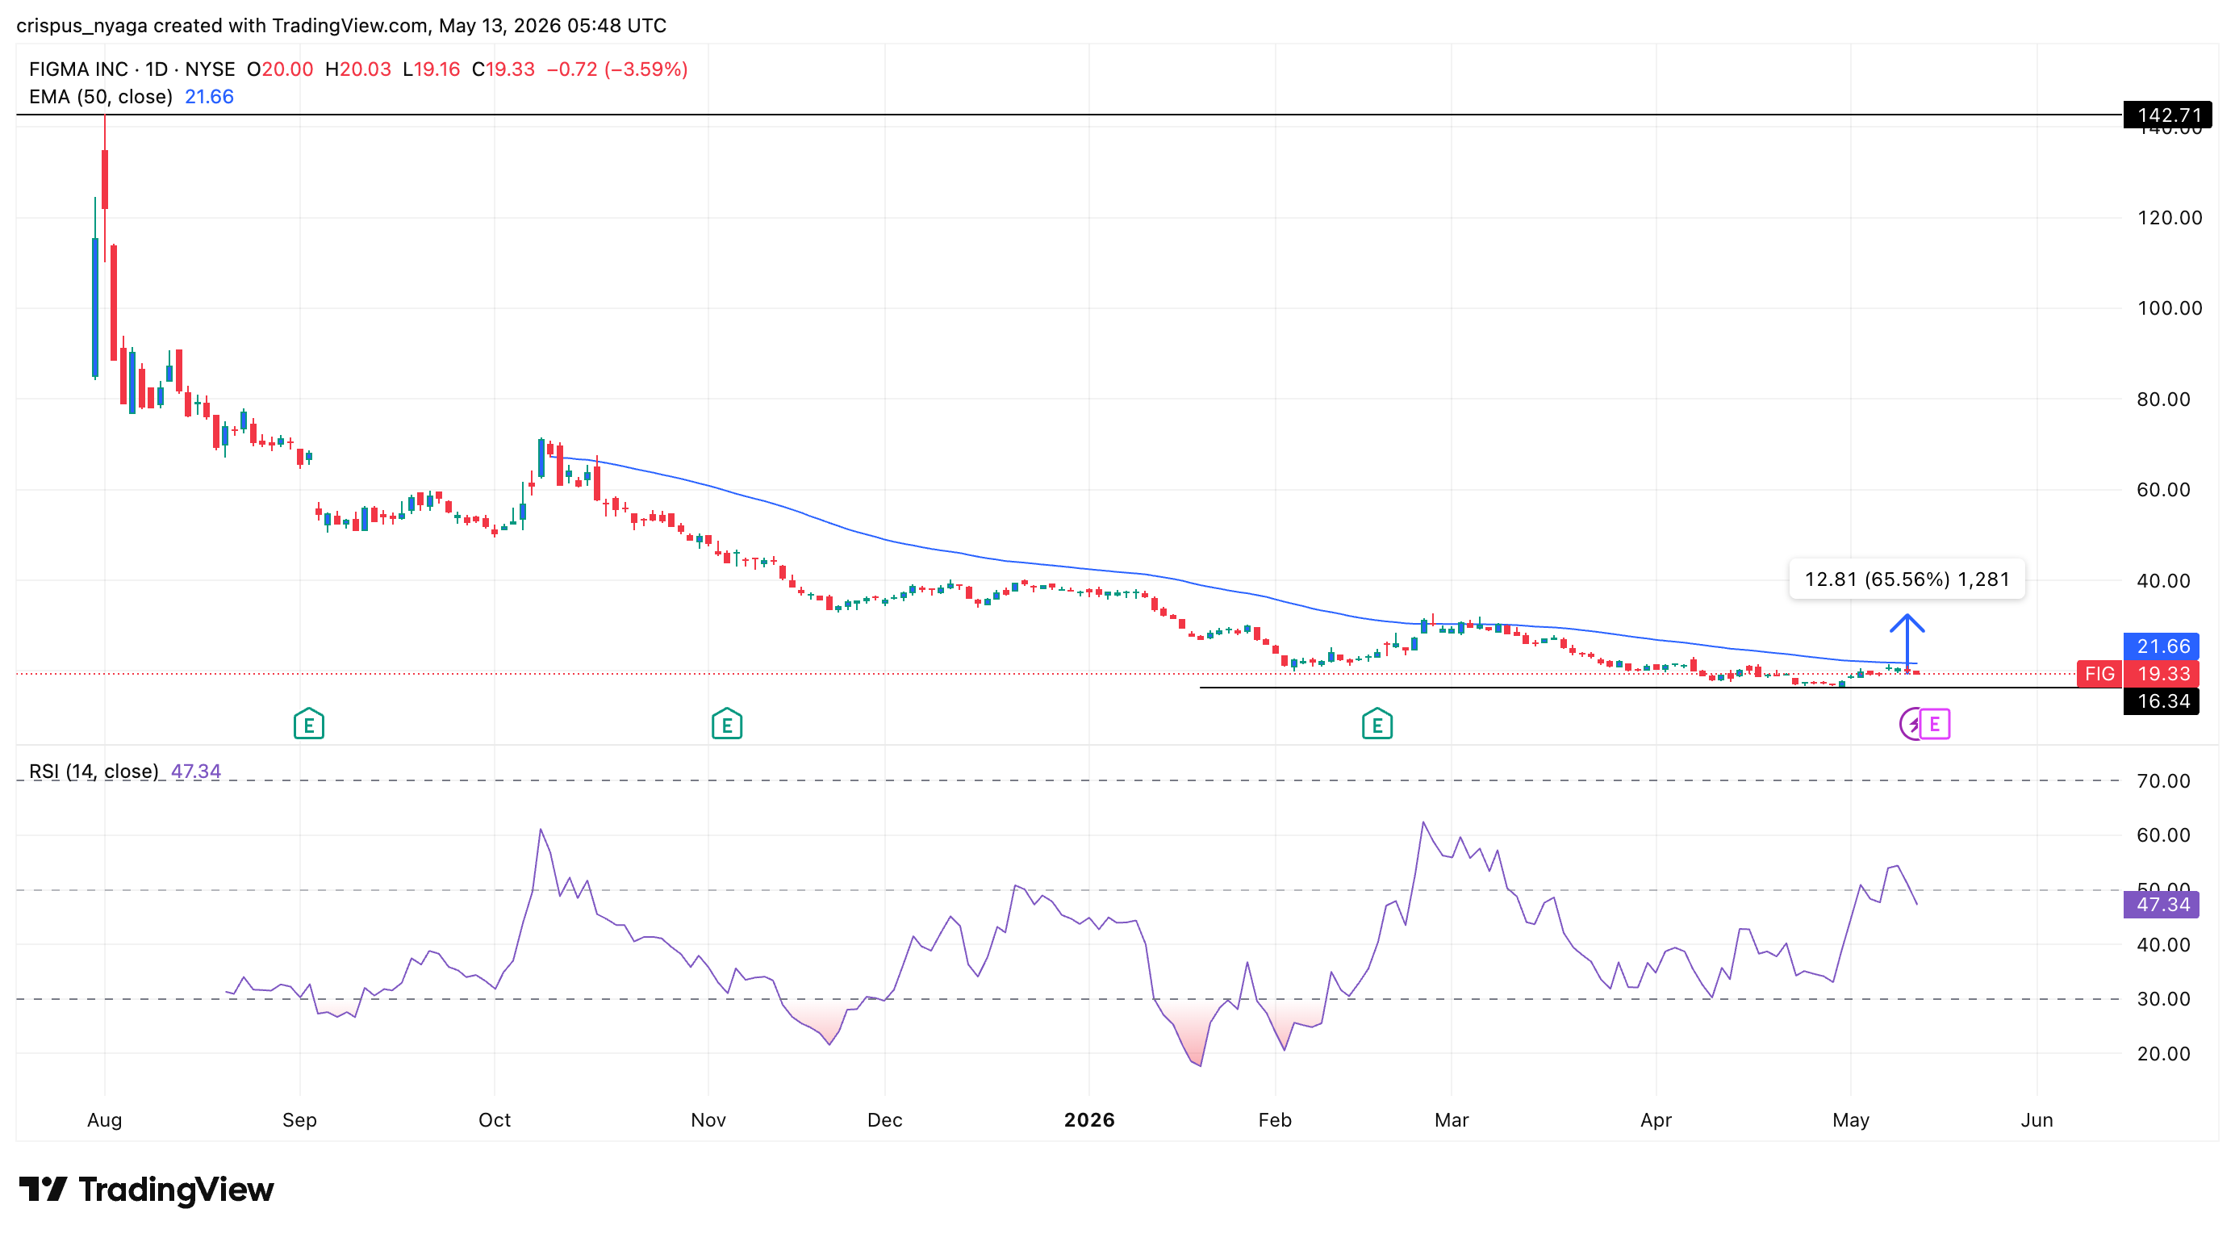This screenshot has width=2235, height=1238.
Task: Click the 12.81 (65.56%) 1,281 measurement tooltip
Action: pos(1907,579)
